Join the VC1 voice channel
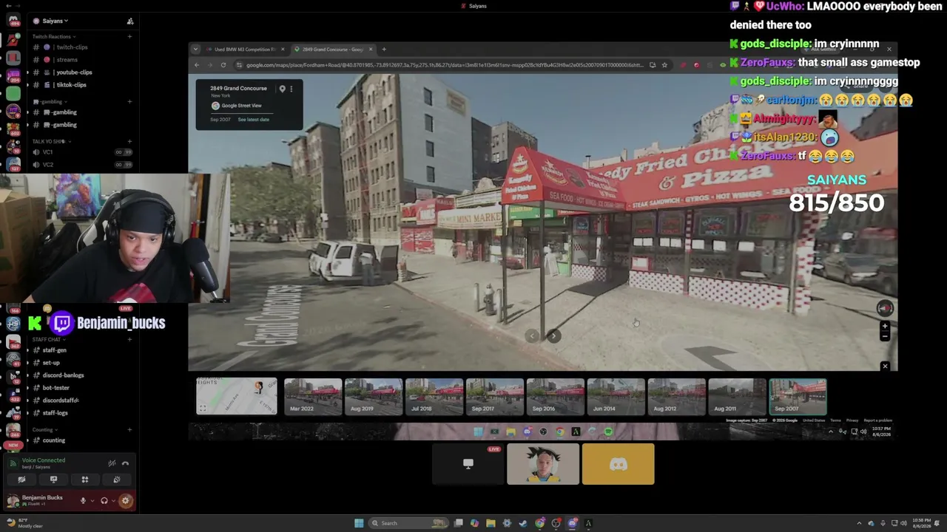Viewport: 947px width, 532px height. pos(81,152)
